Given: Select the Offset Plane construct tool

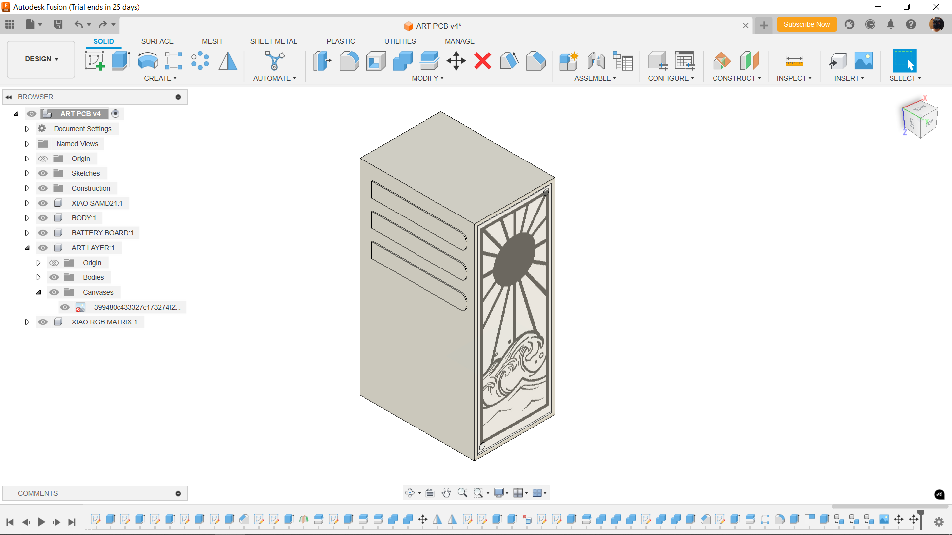Looking at the screenshot, I should point(722,61).
